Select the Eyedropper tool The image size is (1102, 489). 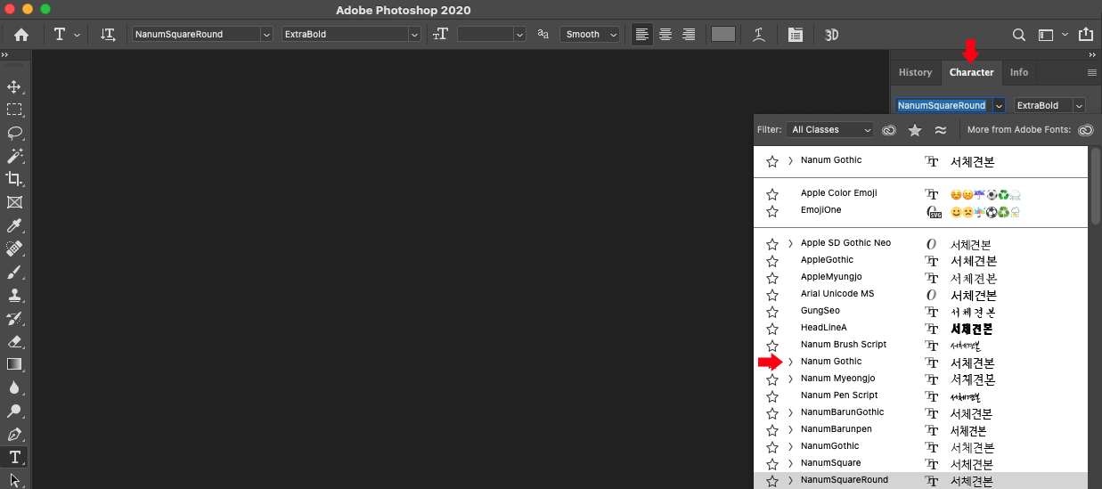14,225
